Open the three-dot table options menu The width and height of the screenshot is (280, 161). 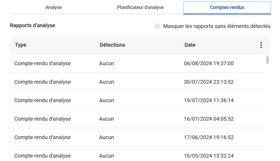[261, 45]
